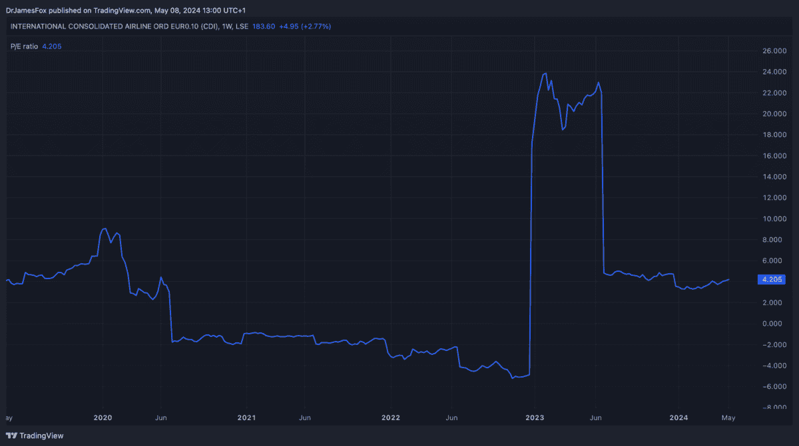Image resolution: width=799 pixels, height=446 pixels.
Task: Click the 2023 label on time axis
Action: click(535, 418)
